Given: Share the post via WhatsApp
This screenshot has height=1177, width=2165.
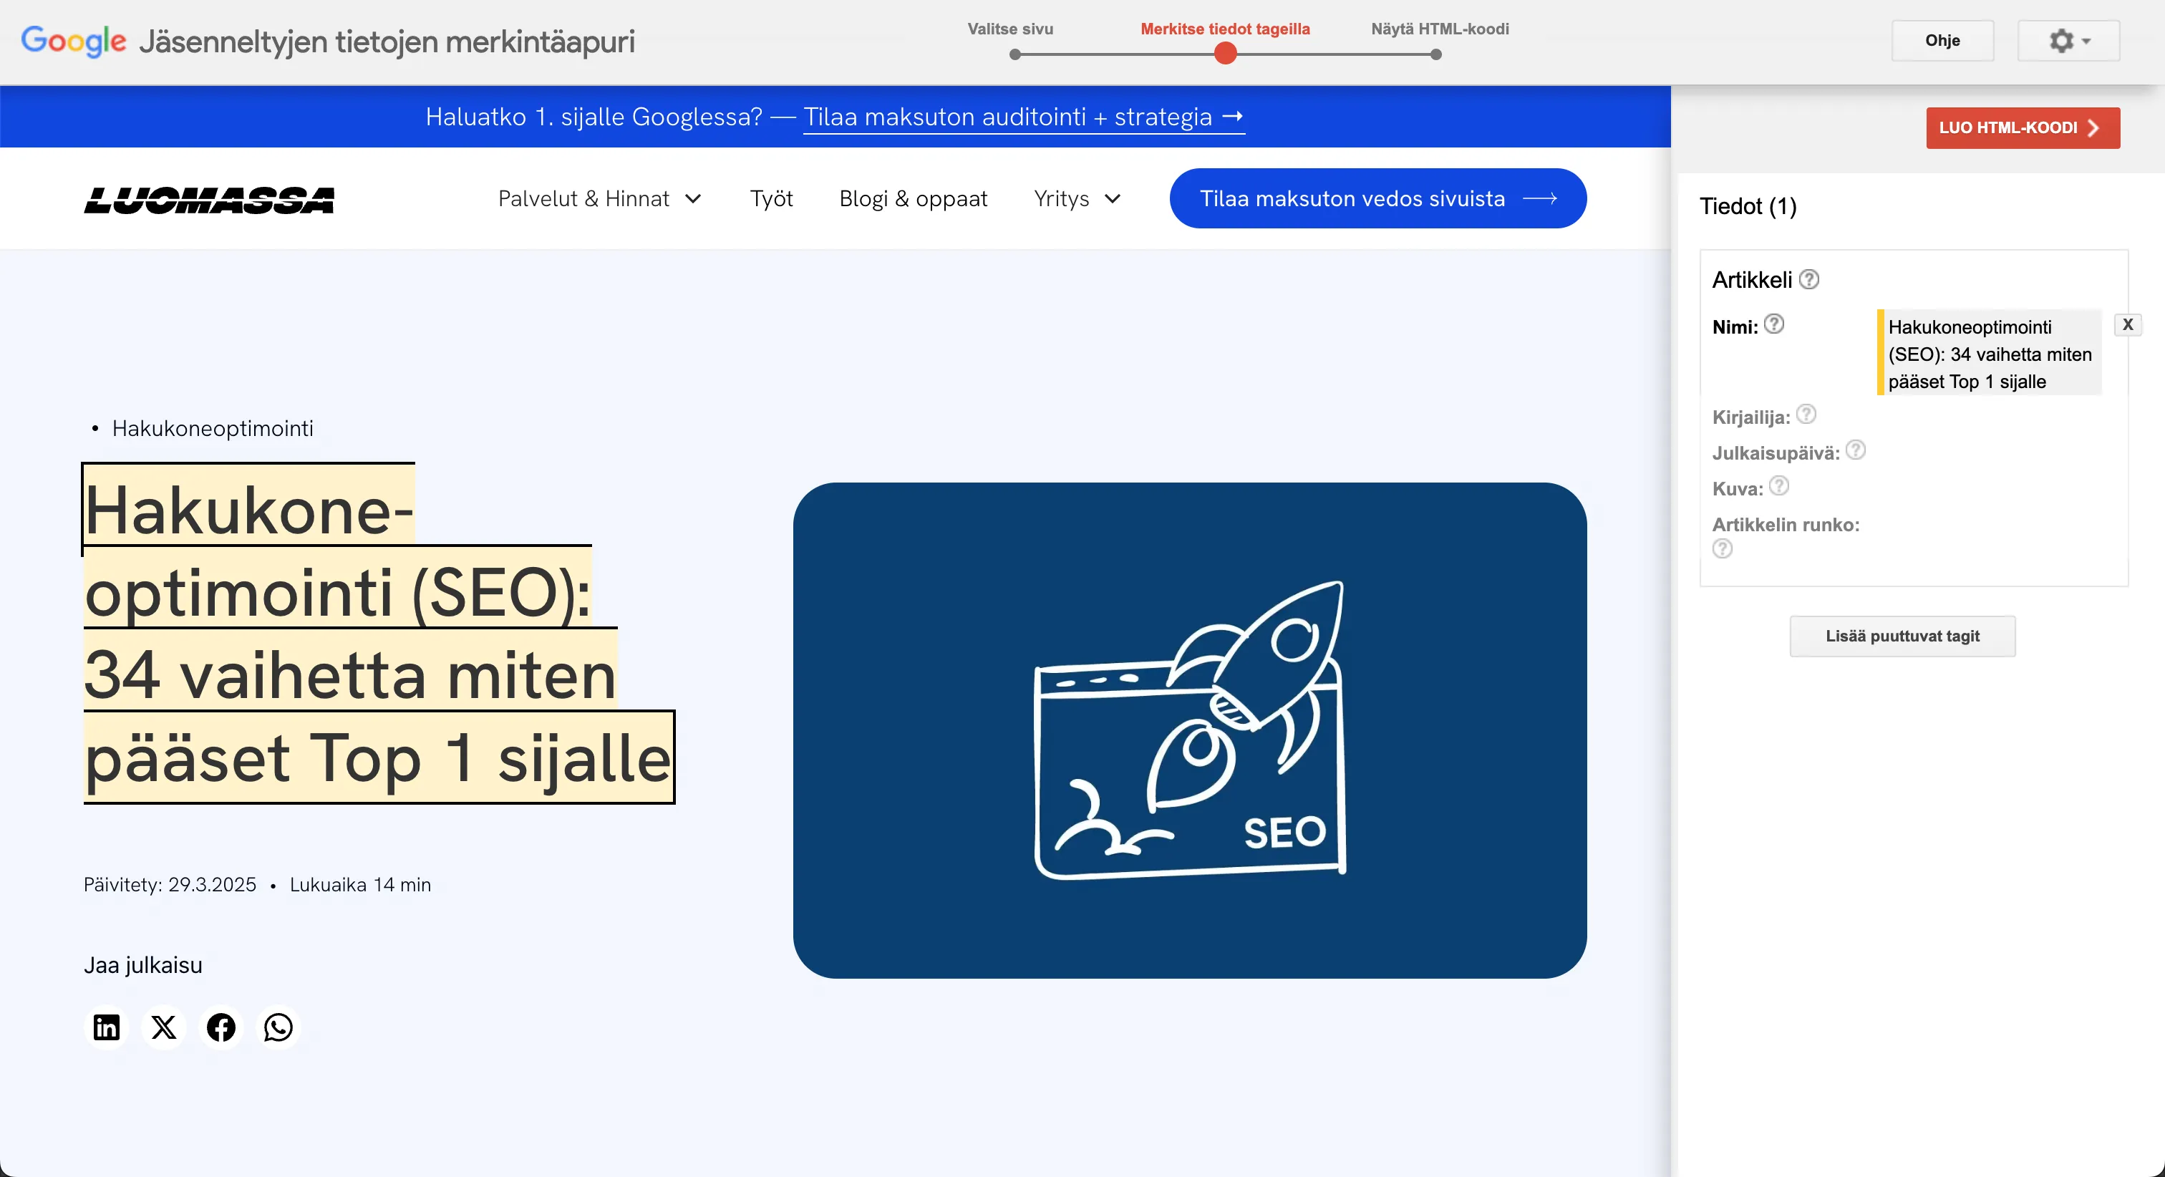Looking at the screenshot, I should (279, 1027).
